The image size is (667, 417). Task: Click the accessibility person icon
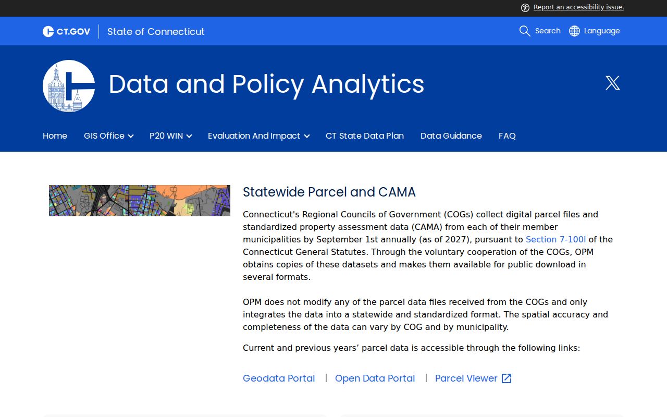pos(525,7)
